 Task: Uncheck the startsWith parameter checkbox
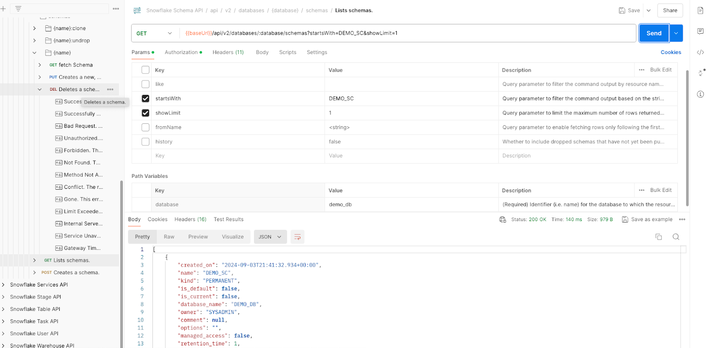(145, 99)
